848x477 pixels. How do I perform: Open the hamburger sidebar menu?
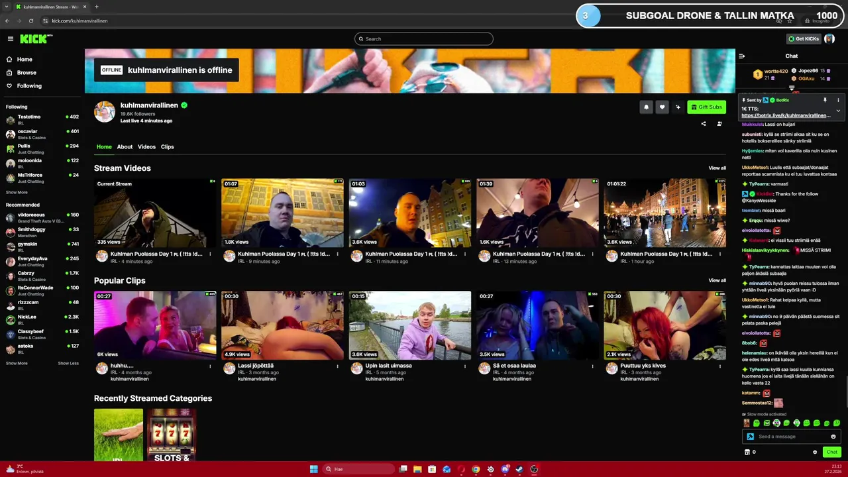10,39
